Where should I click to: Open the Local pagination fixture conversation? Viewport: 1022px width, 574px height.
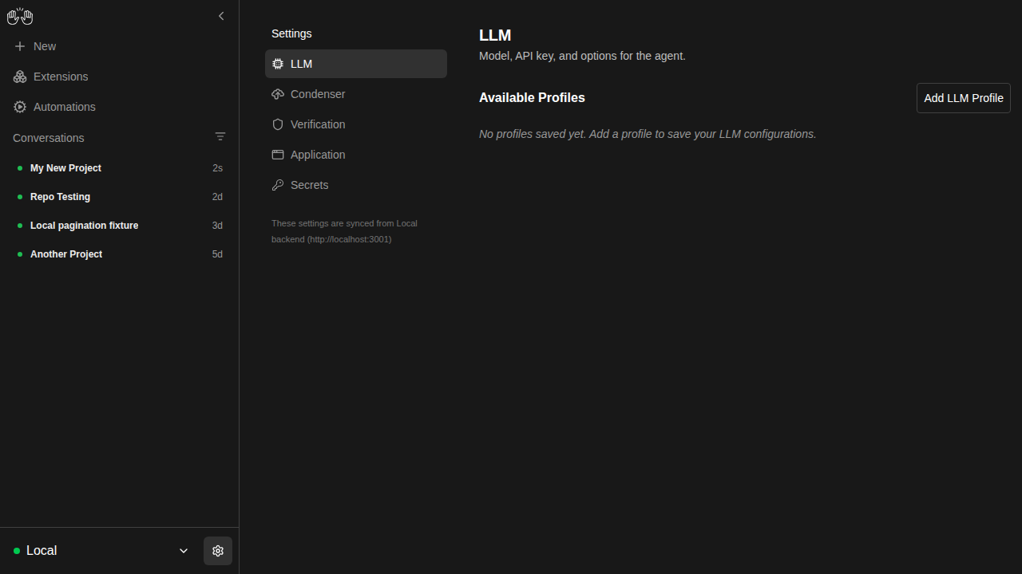(120, 226)
